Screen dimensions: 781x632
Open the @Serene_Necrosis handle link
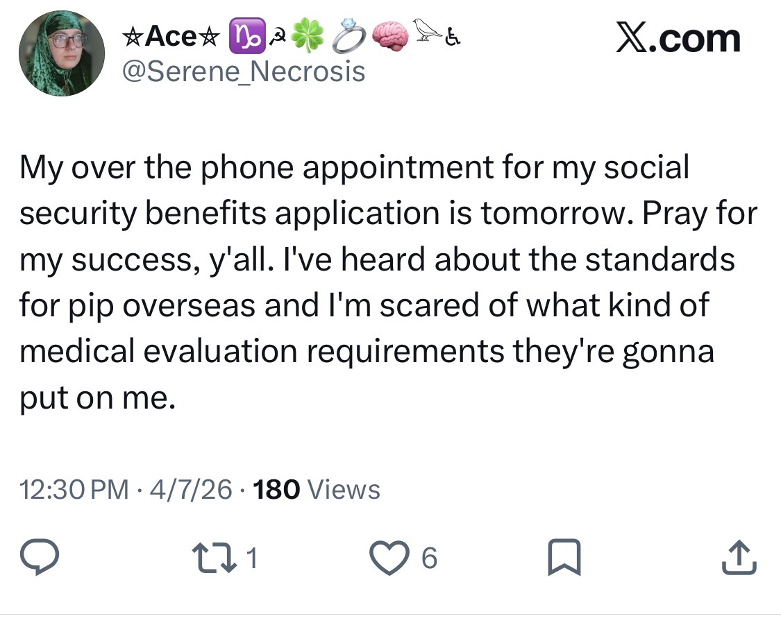pyautogui.click(x=244, y=71)
